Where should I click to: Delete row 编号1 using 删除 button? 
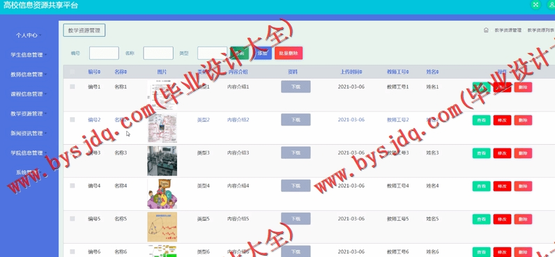tap(523, 87)
